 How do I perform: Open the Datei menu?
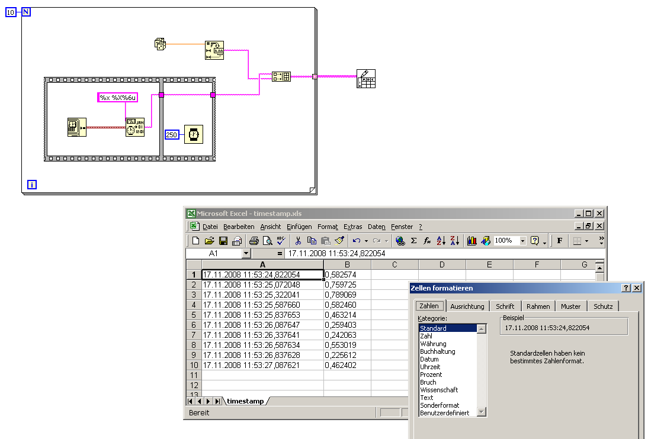coord(210,227)
